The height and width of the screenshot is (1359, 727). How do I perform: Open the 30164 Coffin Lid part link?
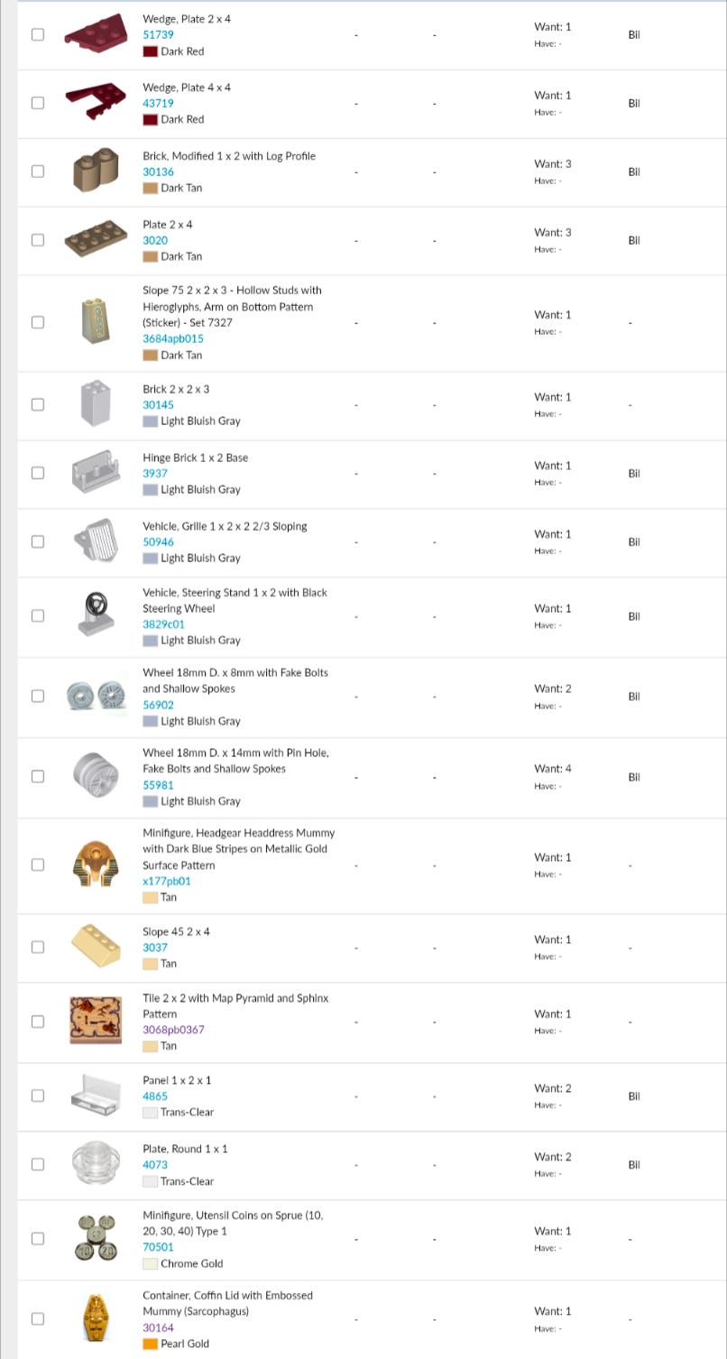pos(158,1327)
